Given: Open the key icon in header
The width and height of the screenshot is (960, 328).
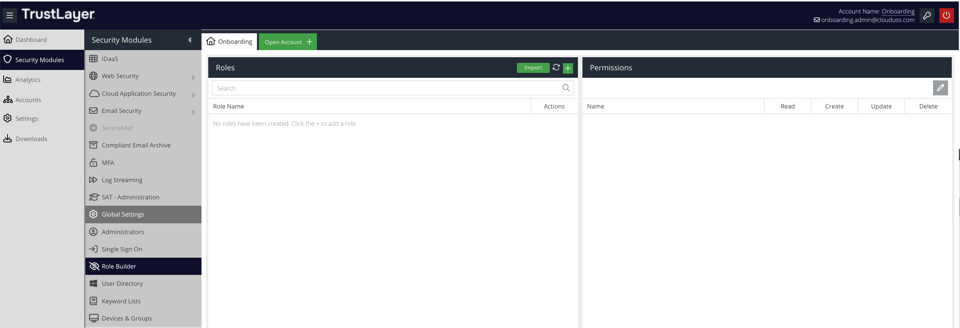Looking at the screenshot, I should 927,15.
